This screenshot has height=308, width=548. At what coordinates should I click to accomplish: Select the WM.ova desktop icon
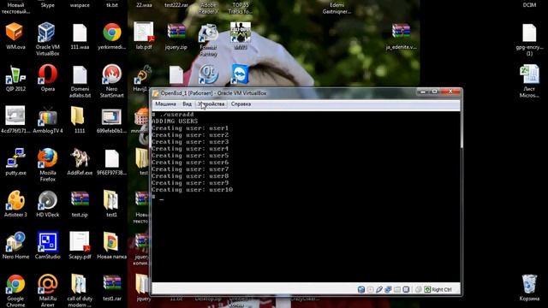click(15, 36)
